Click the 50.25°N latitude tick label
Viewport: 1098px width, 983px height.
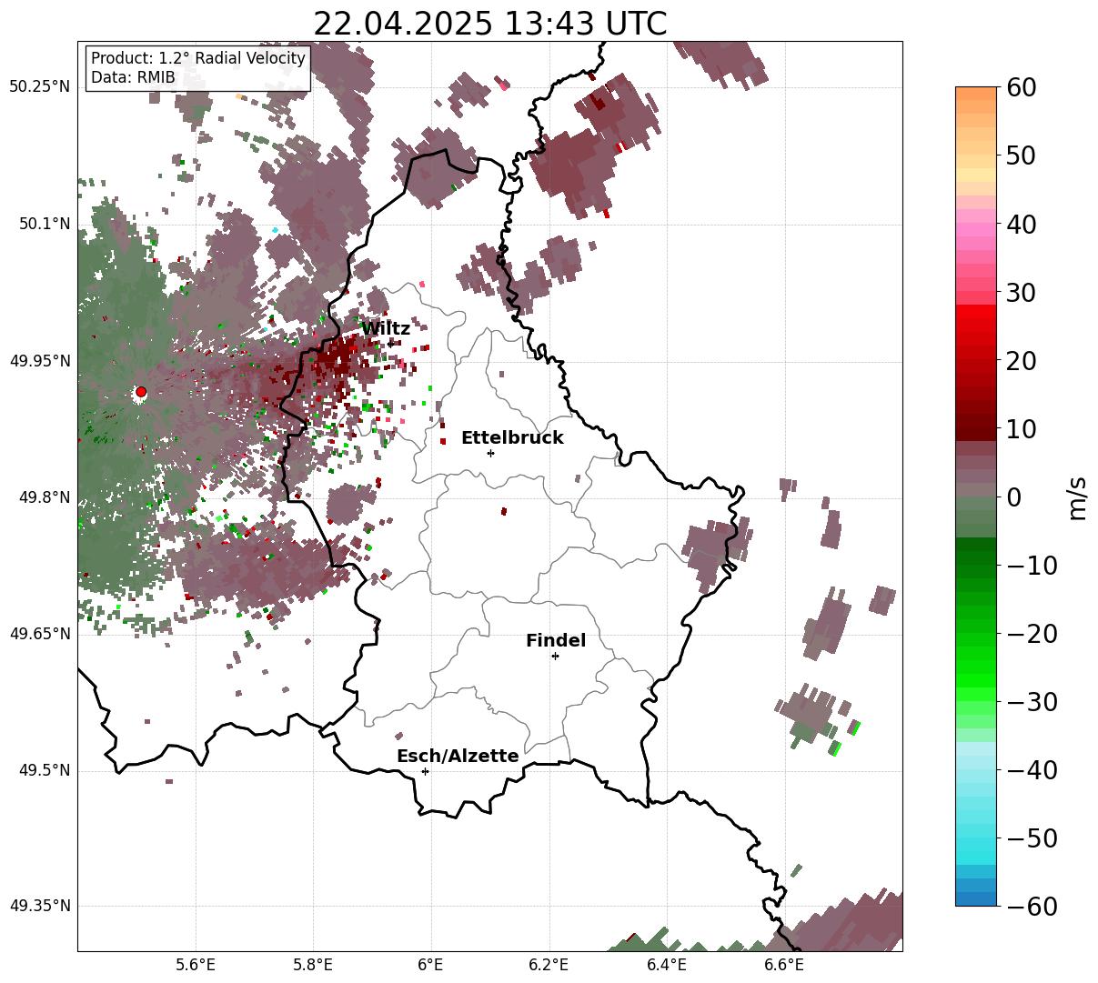tap(39, 87)
